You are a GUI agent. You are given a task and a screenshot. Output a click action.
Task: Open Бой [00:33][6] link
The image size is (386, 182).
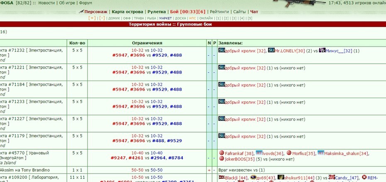click(188, 12)
